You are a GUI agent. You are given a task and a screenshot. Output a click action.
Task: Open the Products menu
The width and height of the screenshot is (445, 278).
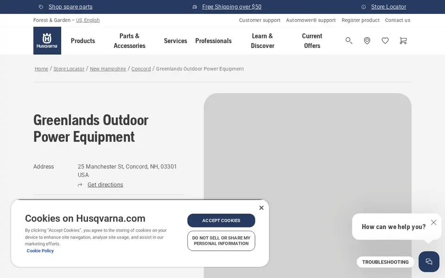83,41
